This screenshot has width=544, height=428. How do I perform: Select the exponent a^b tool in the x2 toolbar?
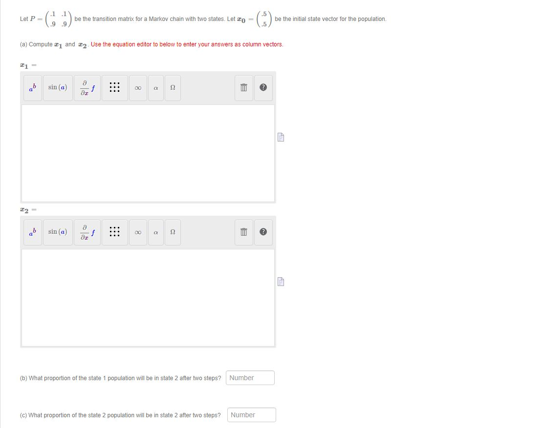tap(32, 232)
